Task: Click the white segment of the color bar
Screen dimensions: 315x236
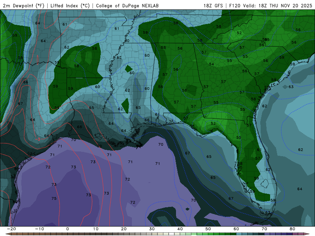Action: [x=171, y=234]
